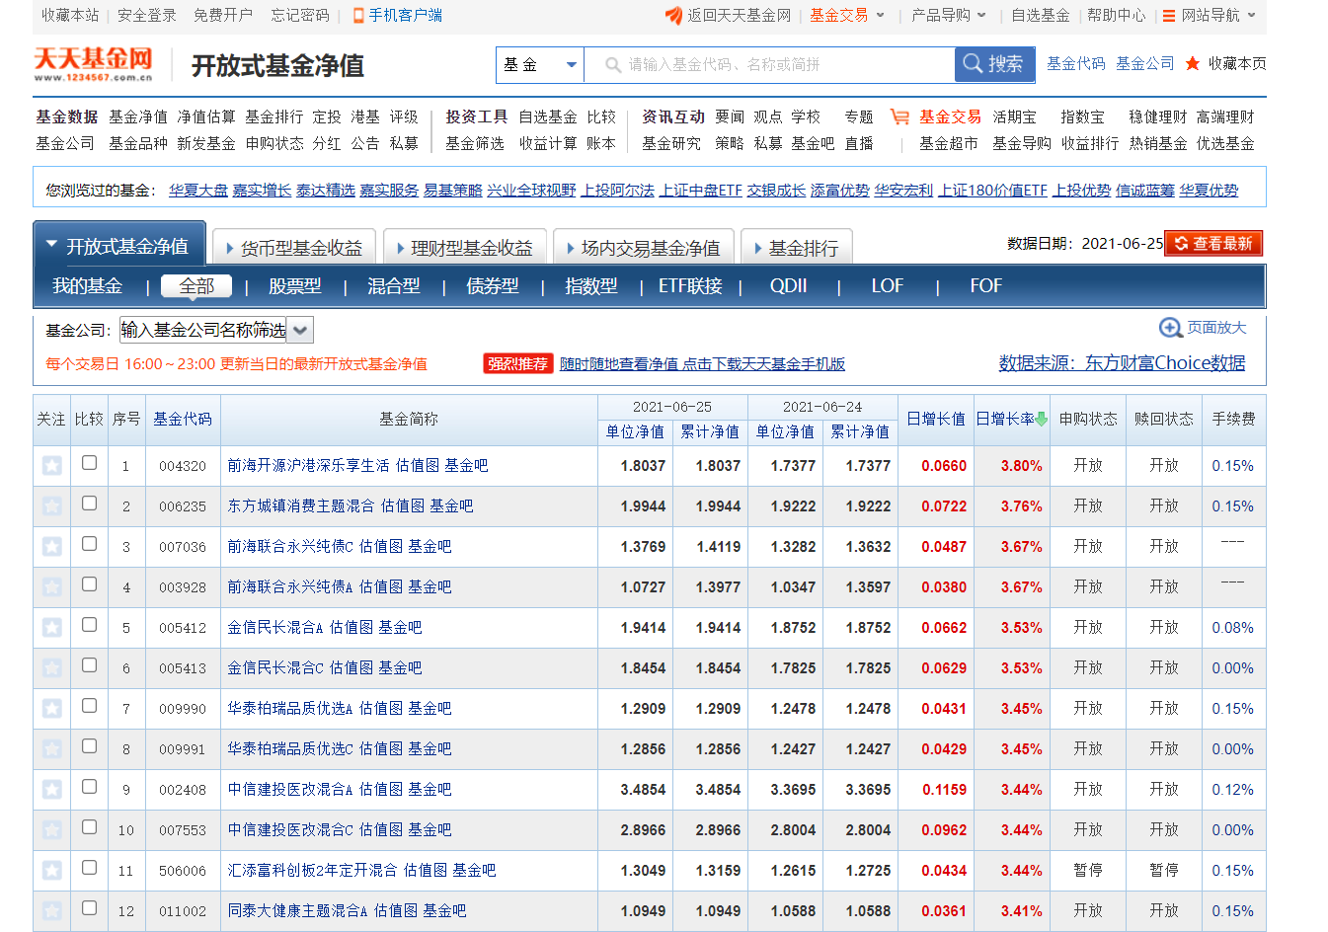Image resolution: width=1328 pixels, height=932 pixels.
Task: Click the 强烈推荐 badge
Action: point(517,363)
